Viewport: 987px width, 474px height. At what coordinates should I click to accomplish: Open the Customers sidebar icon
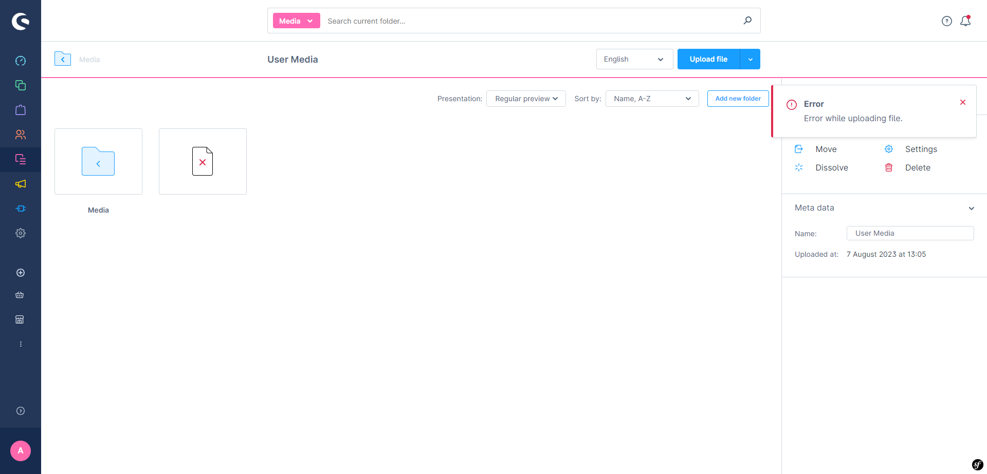[x=21, y=135]
